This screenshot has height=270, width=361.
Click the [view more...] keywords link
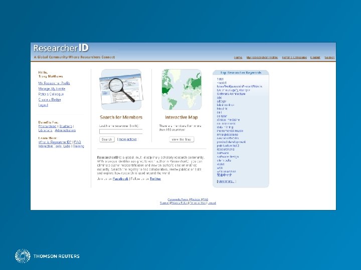pyautogui.click(x=226, y=181)
